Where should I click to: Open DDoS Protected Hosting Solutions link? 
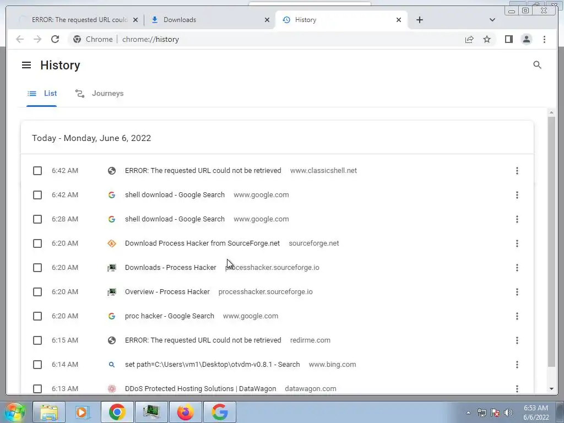pos(200,389)
